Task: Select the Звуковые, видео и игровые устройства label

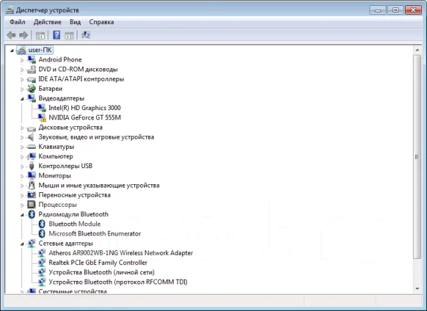Action: coord(96,137)
